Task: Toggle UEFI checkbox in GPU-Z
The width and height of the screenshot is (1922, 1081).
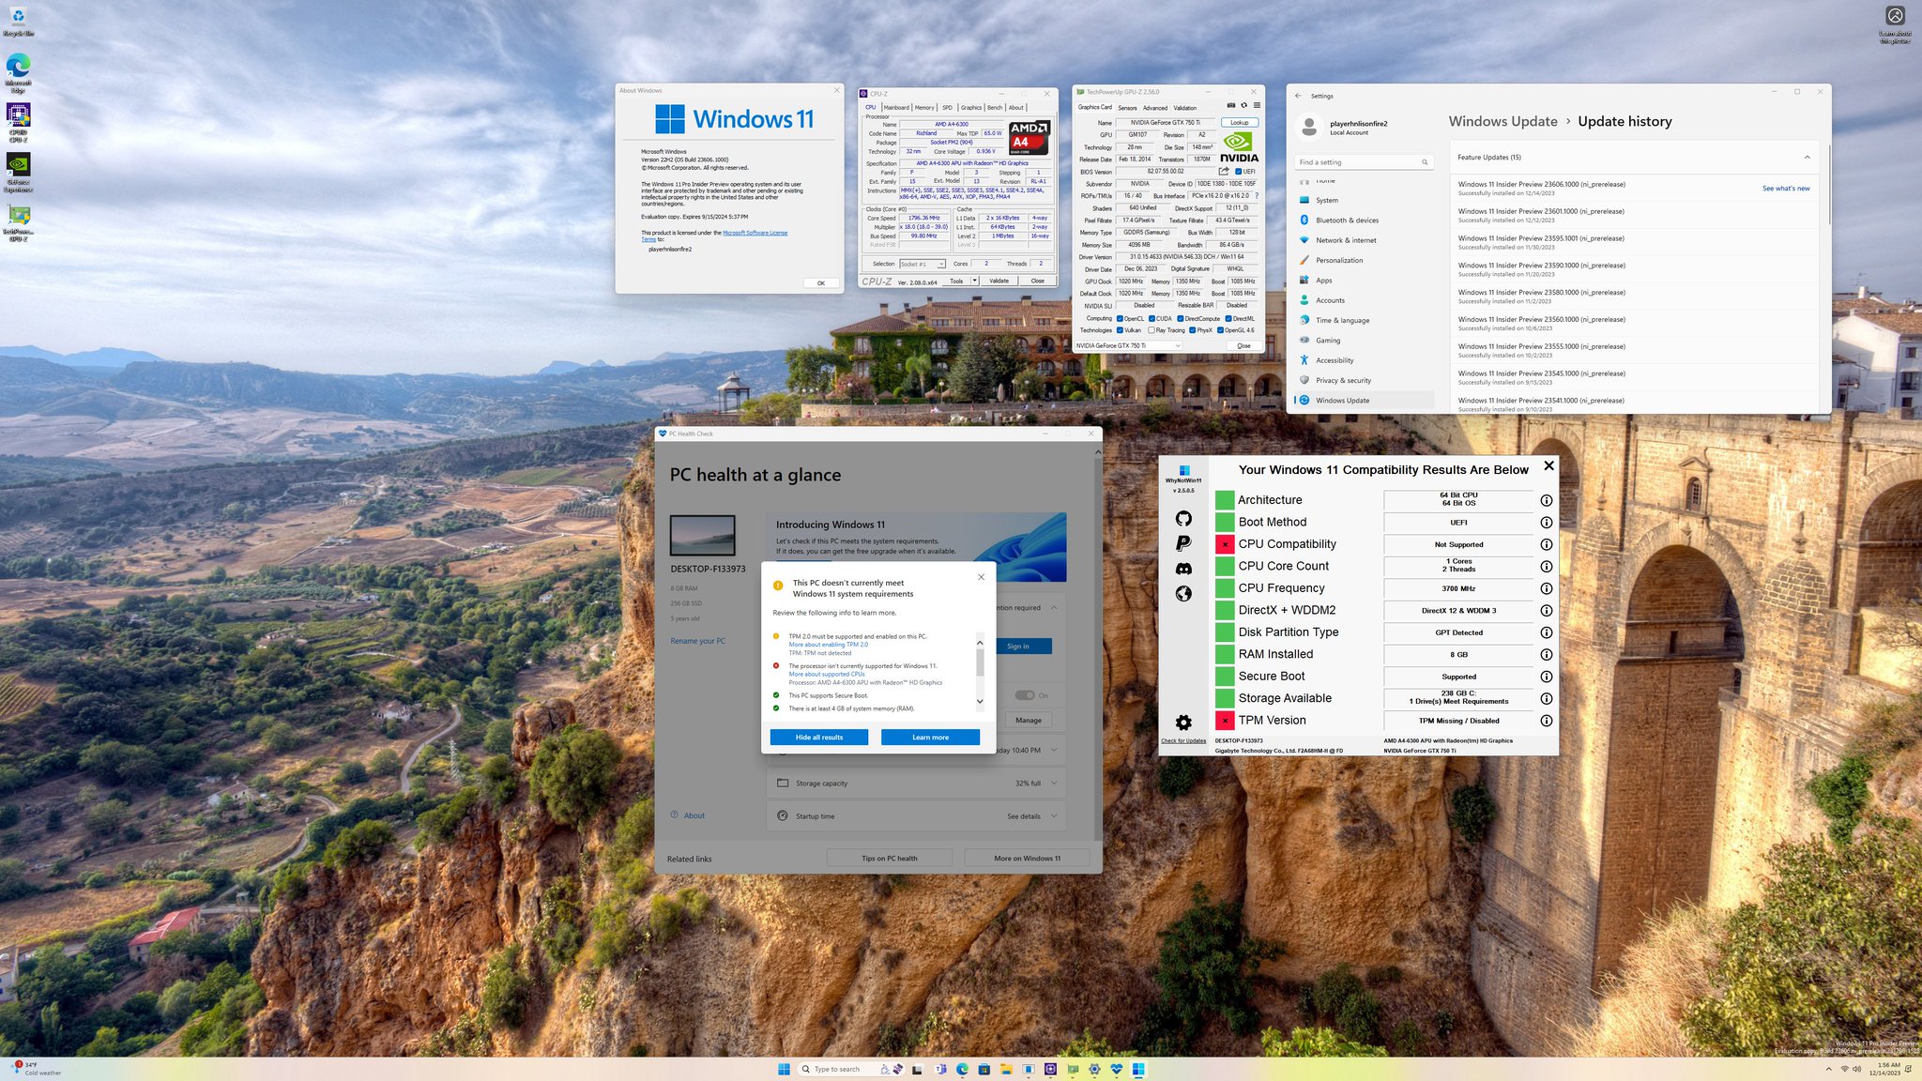Action: tap(1239, 172)
